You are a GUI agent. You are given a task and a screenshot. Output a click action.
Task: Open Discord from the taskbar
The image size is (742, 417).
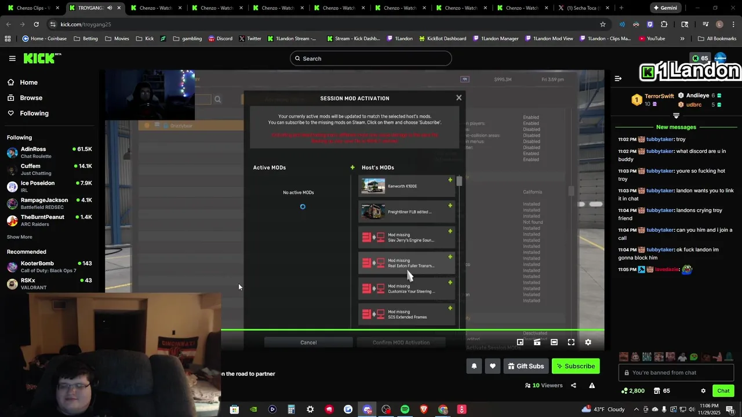coord(367,409)
